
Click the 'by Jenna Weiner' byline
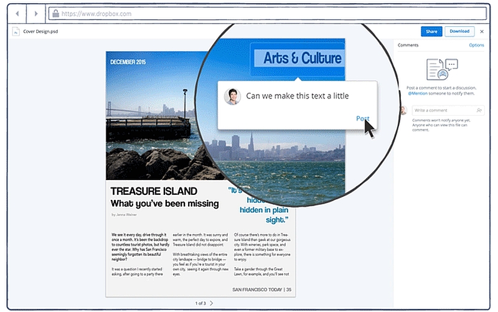[124, 215]
